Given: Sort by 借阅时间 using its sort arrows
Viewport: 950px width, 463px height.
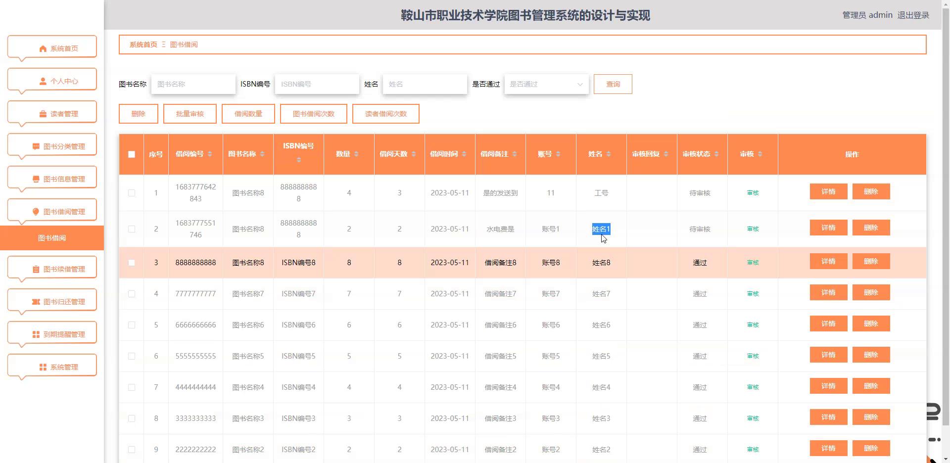Looking at the screenshot, I should (464, 154).
